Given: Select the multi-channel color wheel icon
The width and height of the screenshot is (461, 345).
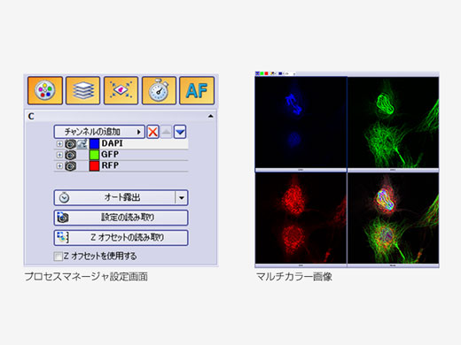Looking at the screenshot, I should pos(45,90).
